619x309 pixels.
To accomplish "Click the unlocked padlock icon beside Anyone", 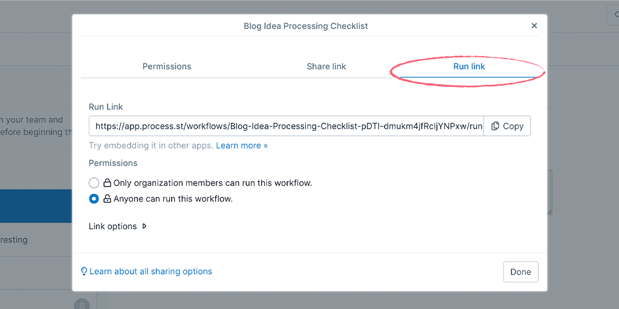I will coord(107,199).
